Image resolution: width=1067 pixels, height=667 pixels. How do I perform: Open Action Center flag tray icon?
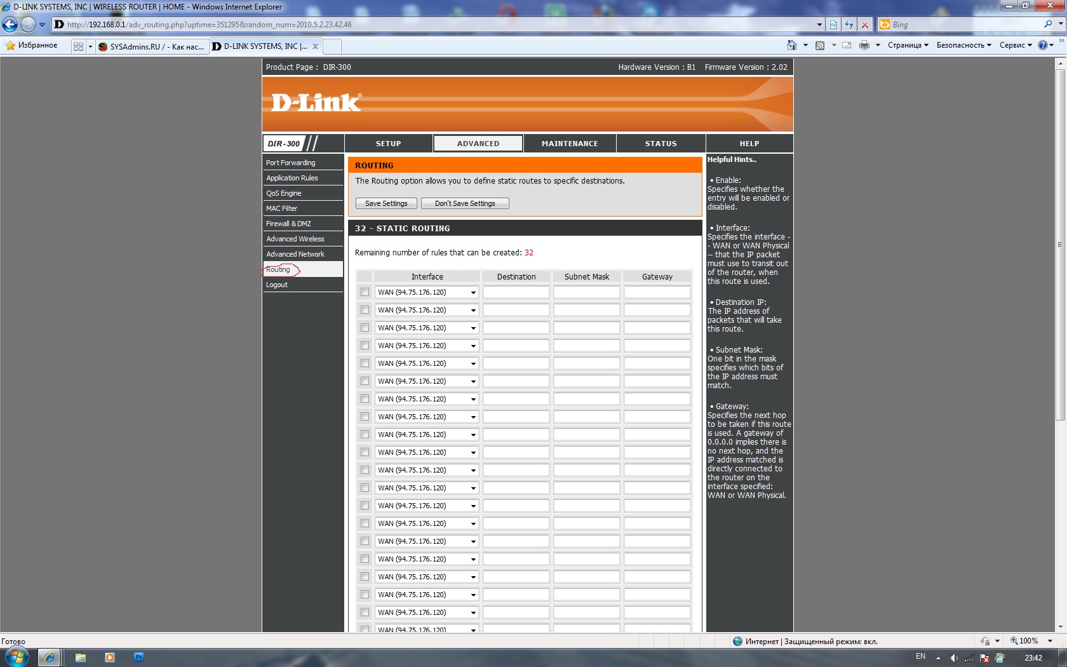tap(984, 658)
